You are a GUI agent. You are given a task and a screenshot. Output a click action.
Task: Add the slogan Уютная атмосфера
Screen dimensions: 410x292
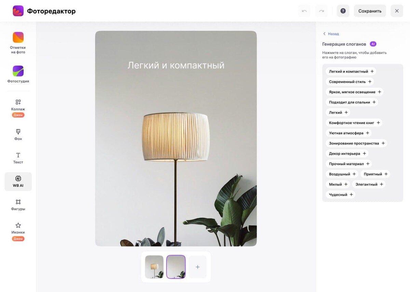point(348,133)
